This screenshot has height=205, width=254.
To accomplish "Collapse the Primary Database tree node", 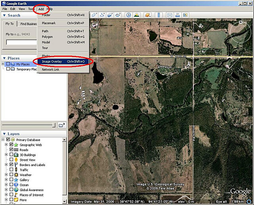I will 3,140.
